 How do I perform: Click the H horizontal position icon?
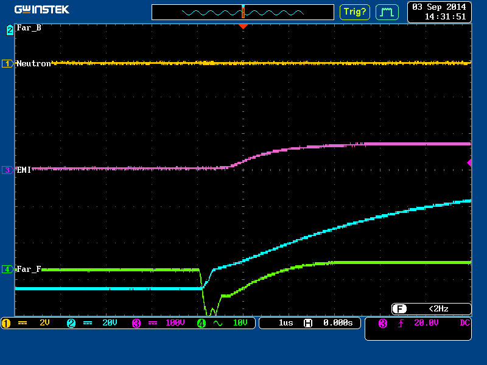pos(308,324)
